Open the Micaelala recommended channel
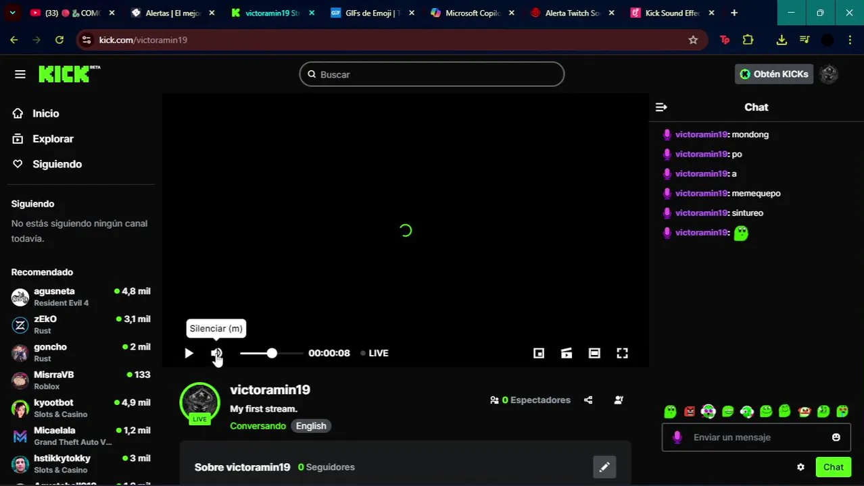The width and height of the screenshot is (864, 486). [81, 436]
